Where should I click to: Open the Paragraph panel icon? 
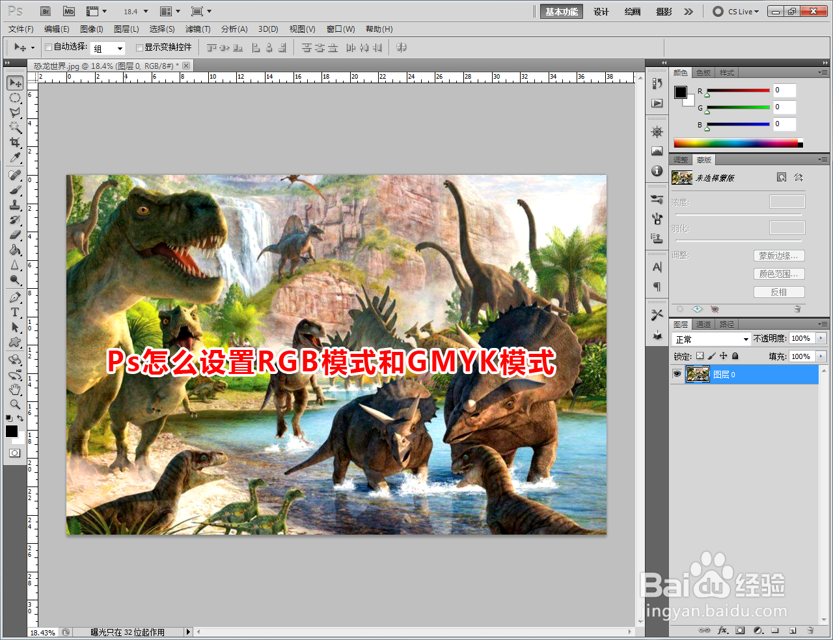[657, 287]
